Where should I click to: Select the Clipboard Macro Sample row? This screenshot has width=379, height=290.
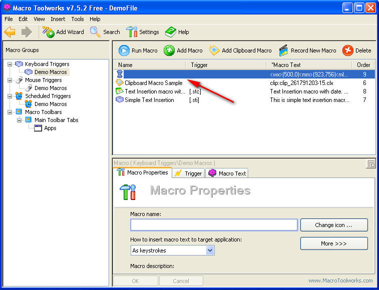pos(244,83)
